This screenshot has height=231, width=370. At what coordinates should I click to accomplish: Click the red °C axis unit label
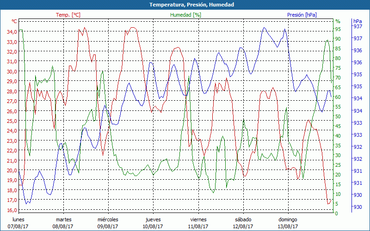(x=14, y=22)
